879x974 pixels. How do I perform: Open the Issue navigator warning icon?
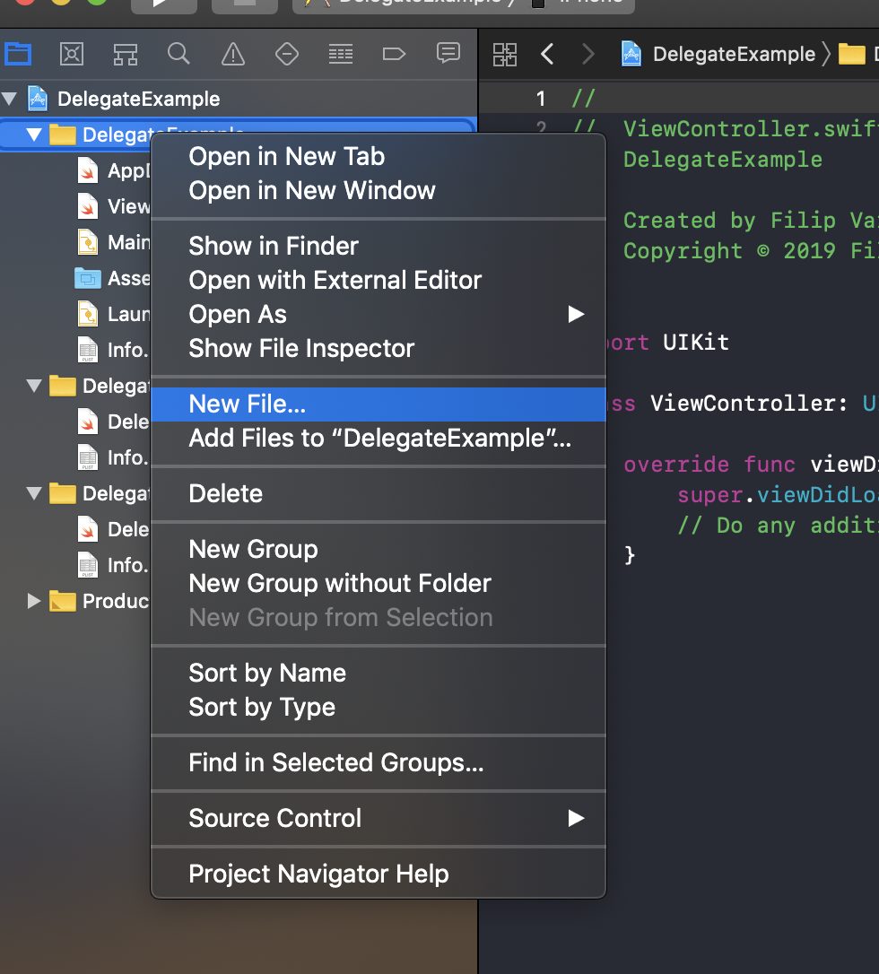pyautogui.click(x=233, y=55)
